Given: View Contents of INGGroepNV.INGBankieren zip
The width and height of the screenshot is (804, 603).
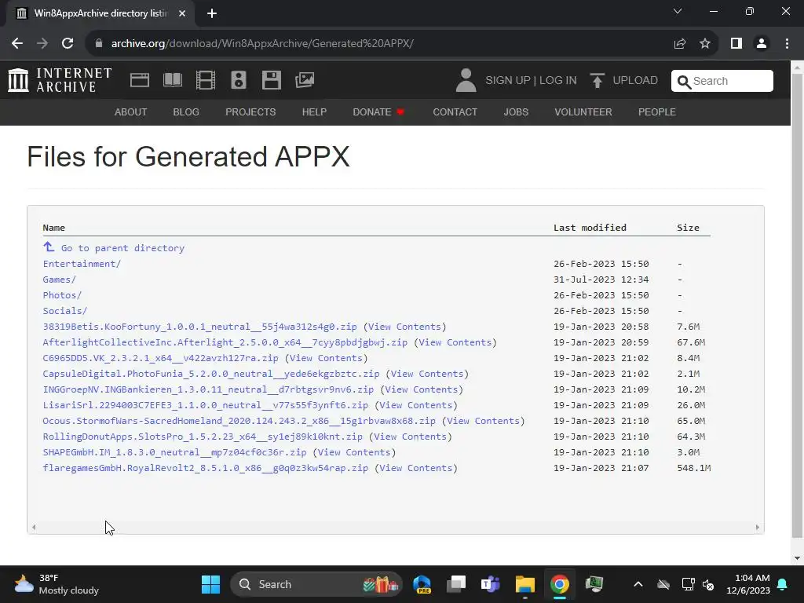Looking at the screenshot, I should click(x=422, y=389).
